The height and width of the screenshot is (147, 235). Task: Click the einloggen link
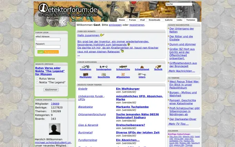[115, 25]
